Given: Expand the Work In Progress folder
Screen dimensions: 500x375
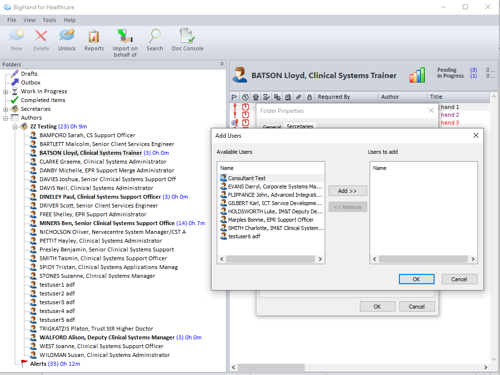Looking at the screenshot, I should (x=5, y=92).
